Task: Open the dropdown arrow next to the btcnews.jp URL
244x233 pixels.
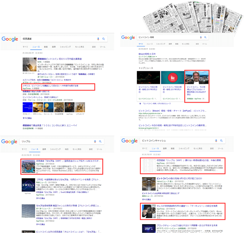Action: pyautogui.click(x=158, y=128)
